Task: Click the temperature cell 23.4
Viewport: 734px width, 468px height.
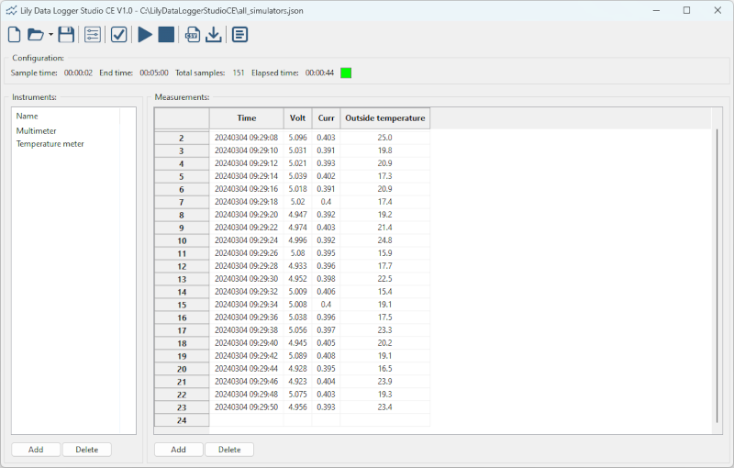Action: (x=384, y=407)
